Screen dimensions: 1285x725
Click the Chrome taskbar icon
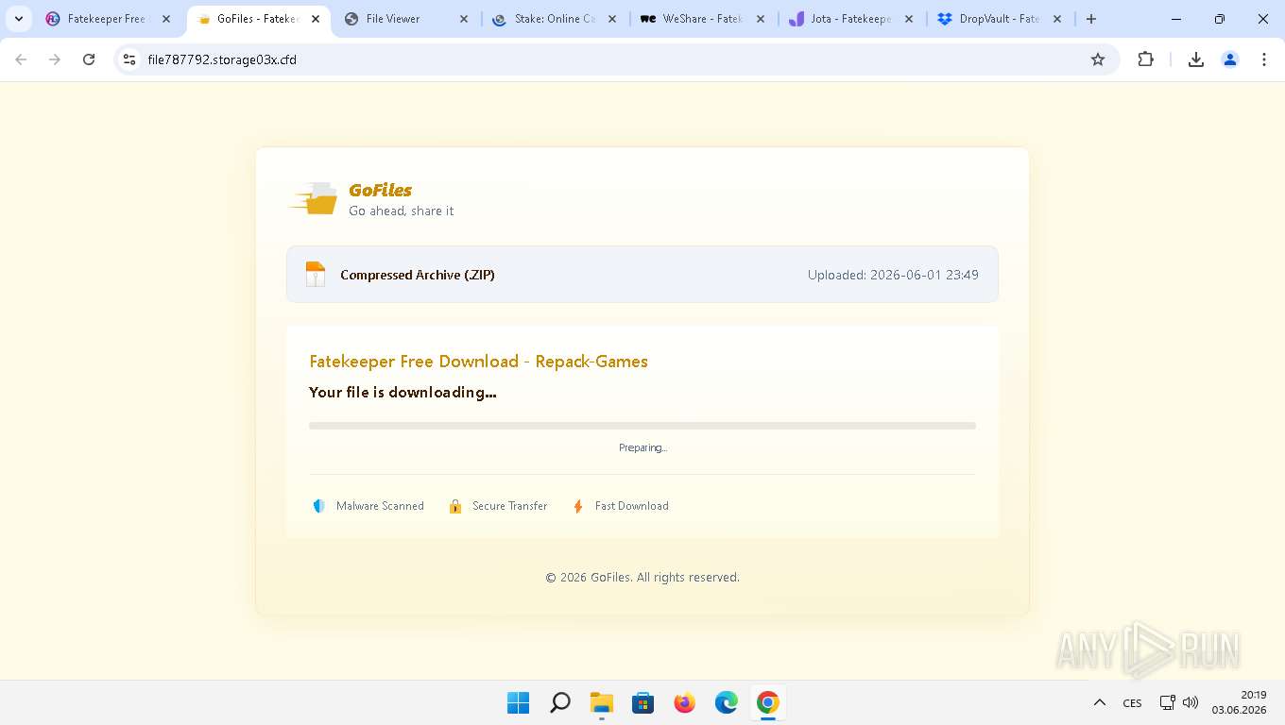(x=768, y=702)
